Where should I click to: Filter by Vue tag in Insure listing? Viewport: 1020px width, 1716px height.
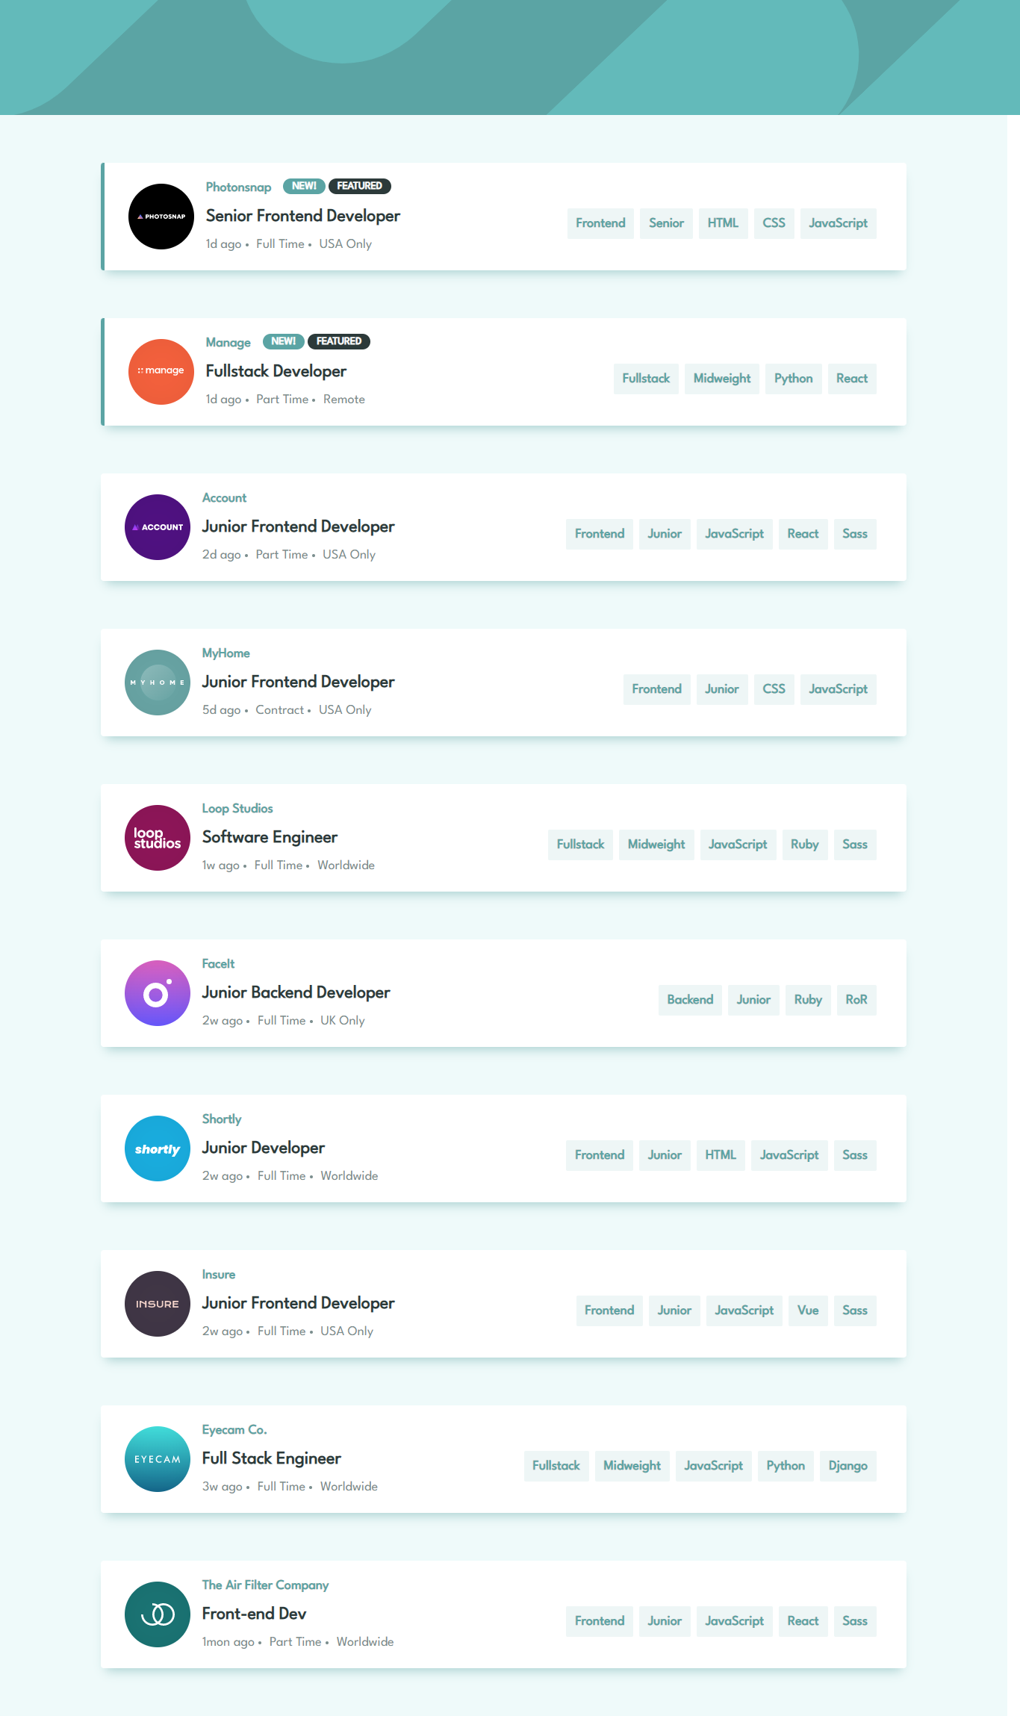(808, 1311)
